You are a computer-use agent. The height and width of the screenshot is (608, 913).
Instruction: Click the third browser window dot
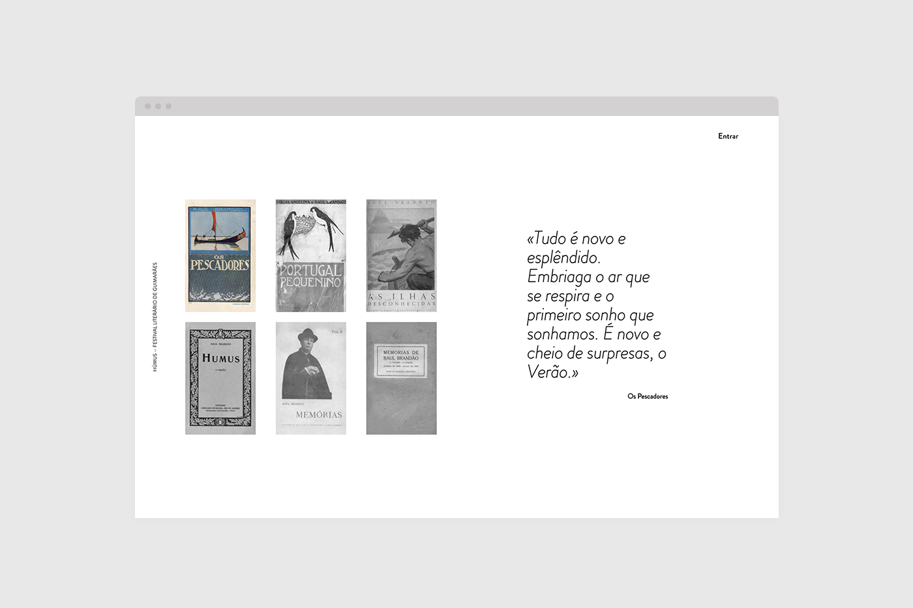tap(168, 106)
